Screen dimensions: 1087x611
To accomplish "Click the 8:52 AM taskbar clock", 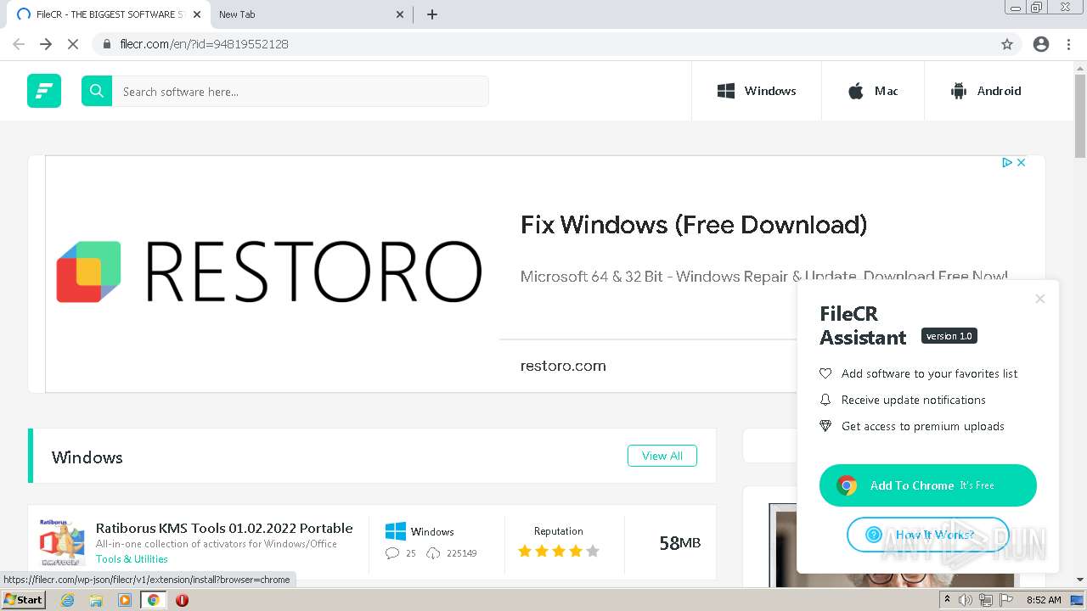I will pyautogui.click(x=1044, y=600).
